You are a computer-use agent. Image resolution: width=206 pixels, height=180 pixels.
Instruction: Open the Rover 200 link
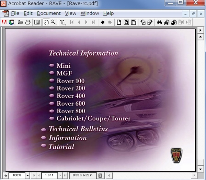(x=71, y=88)
